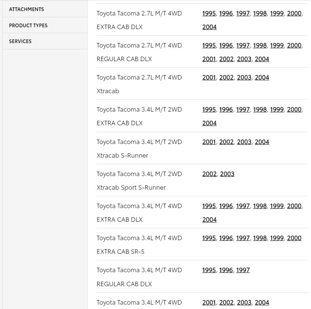Select 'Xtracab S-Runner' model text
Screen dimensions: 311x309
click(123, 155)
